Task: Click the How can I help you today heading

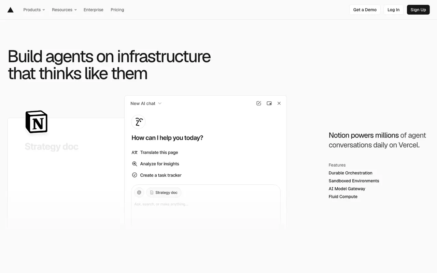Action: point(167,138)
